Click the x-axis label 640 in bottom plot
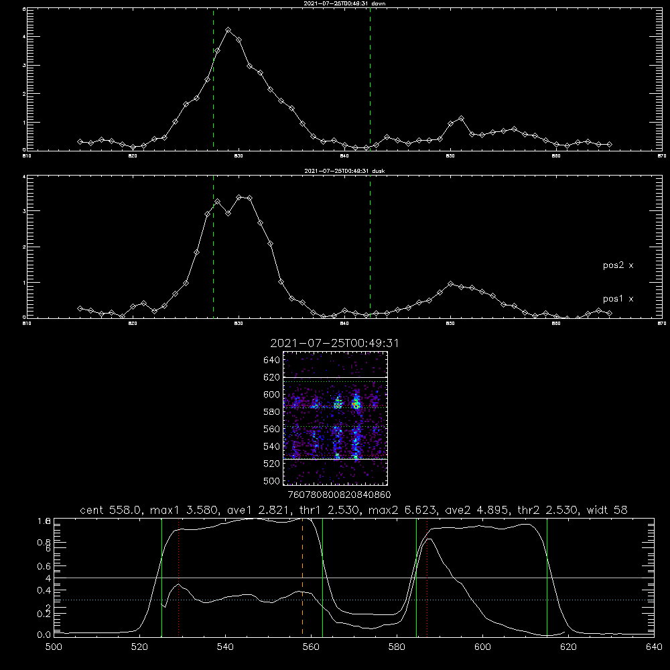This screenshot has height=670, width=670. pyautogui.click(x=654, y=647)
